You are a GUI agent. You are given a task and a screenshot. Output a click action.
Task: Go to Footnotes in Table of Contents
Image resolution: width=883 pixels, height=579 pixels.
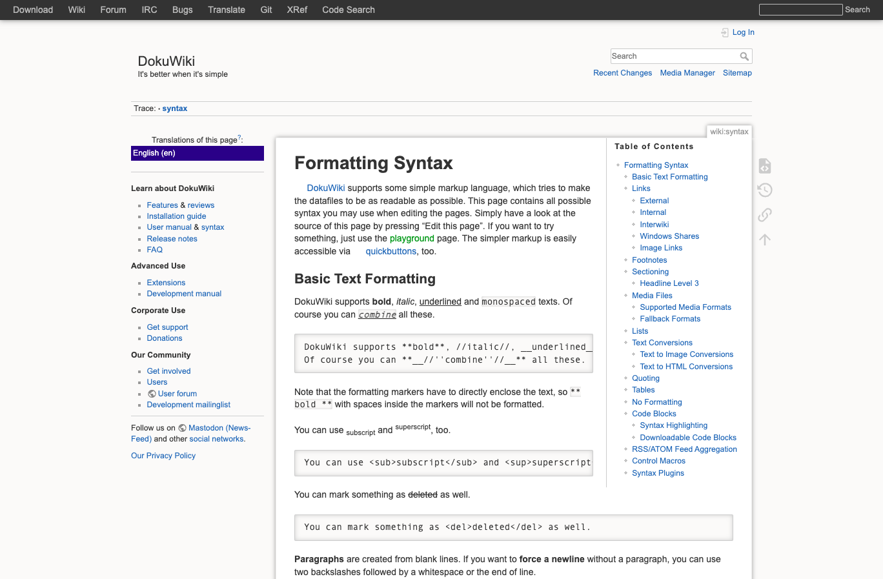(x=649, y=260)
